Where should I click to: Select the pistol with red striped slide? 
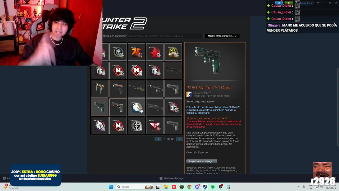click(118, 89)
